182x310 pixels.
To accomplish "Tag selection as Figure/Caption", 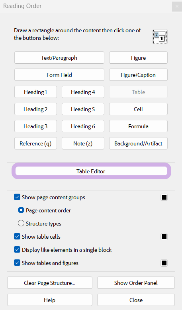I will [138, 75].
